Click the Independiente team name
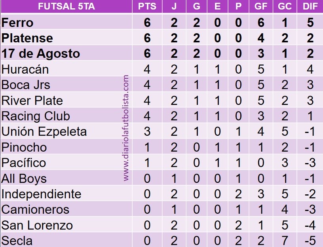Image resolution: width=323 pixels, height=247 pixels. coord(41,194)
